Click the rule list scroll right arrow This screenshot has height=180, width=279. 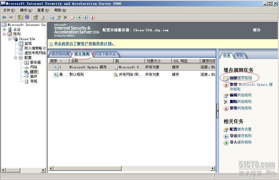(212, 169)
